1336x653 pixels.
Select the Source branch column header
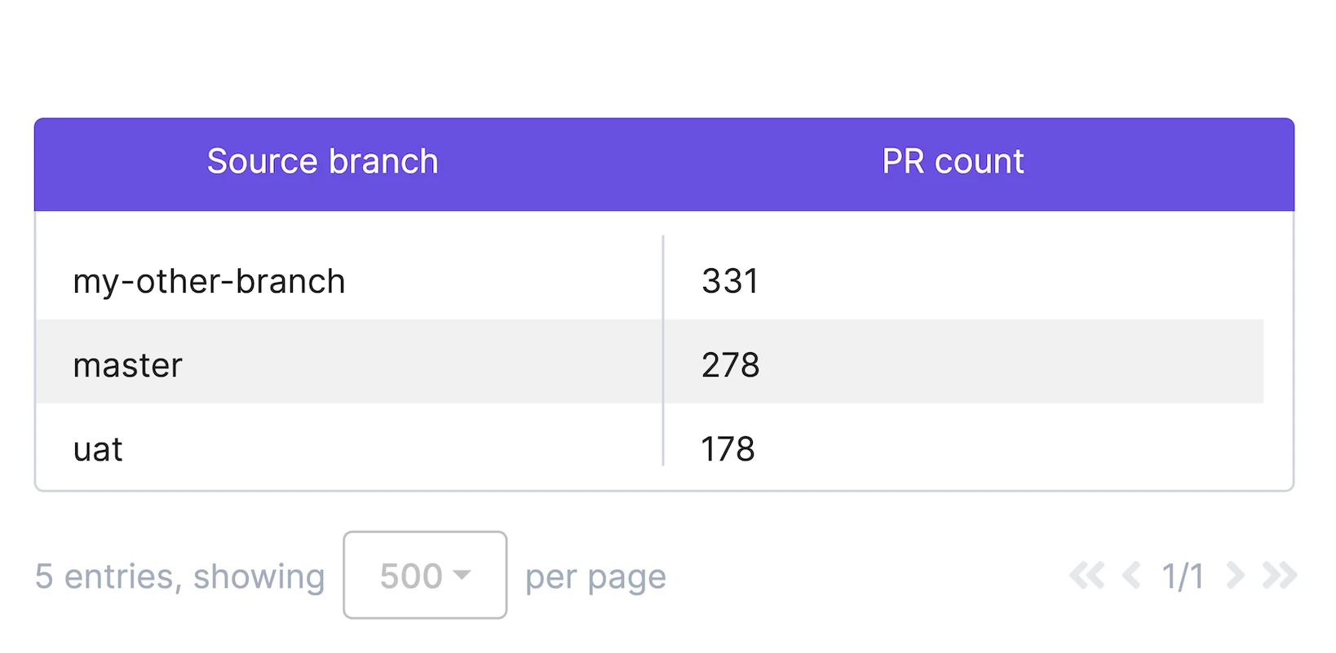[323, 161]
